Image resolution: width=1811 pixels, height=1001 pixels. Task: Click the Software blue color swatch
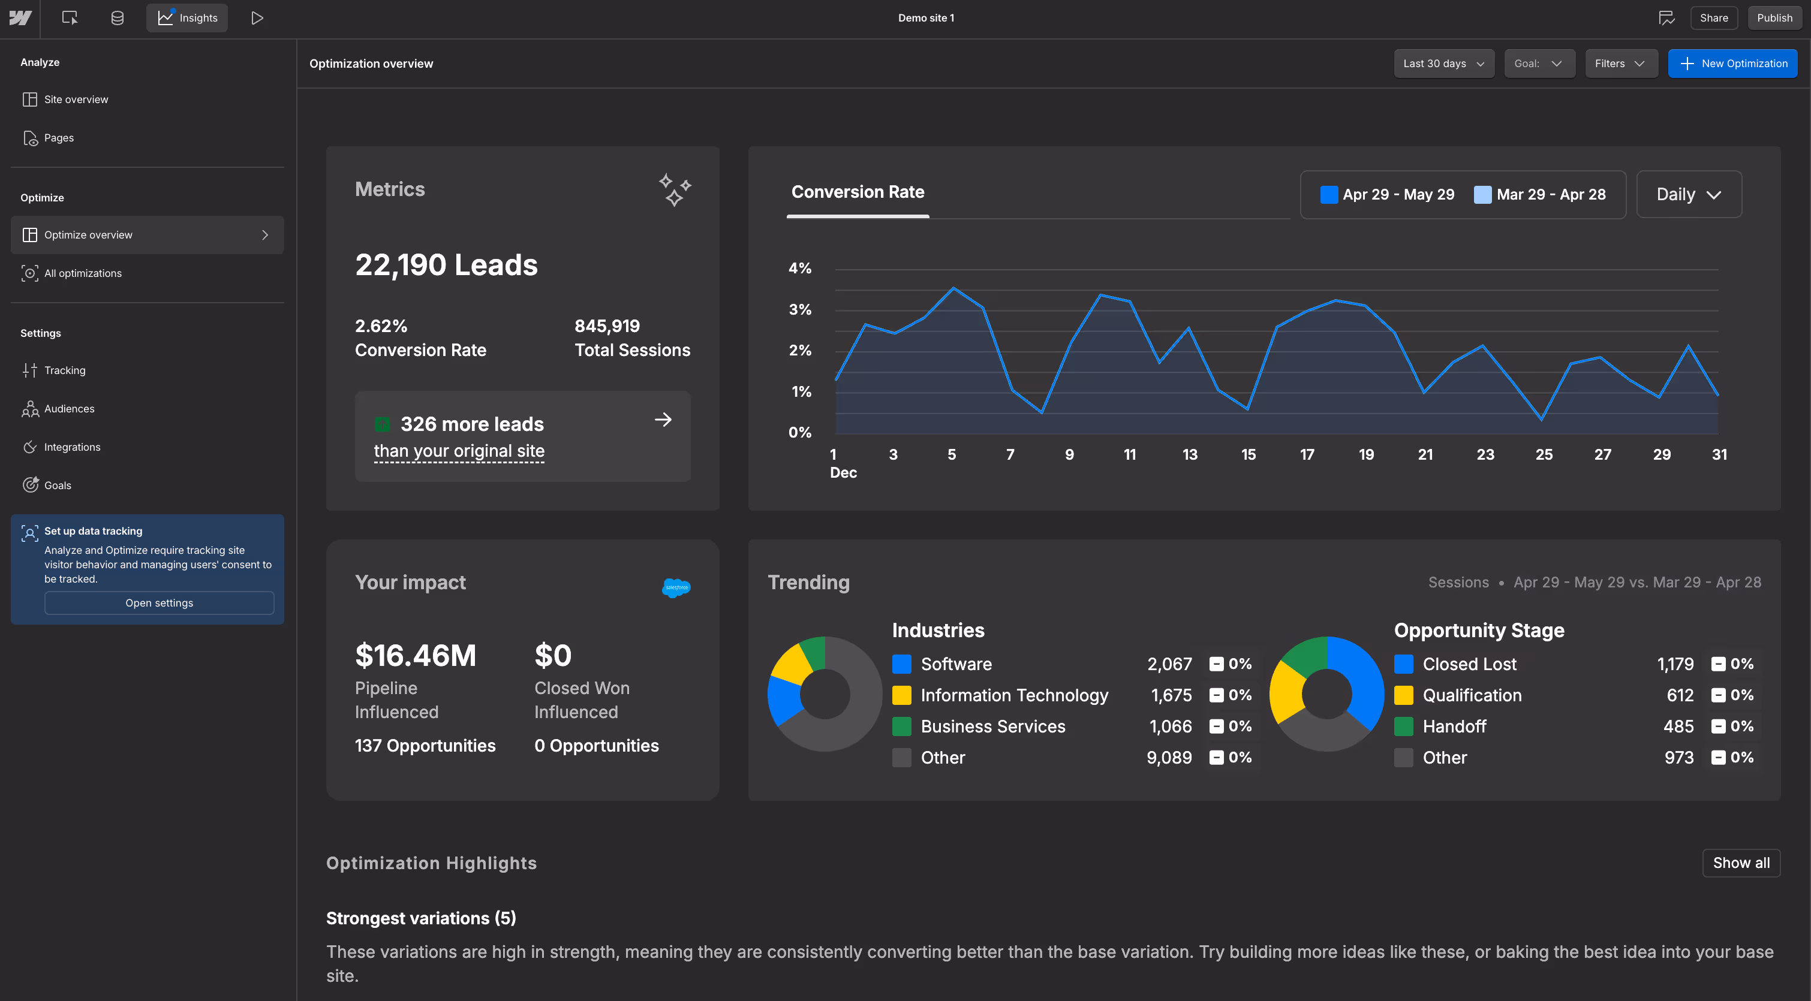point(901,664)
